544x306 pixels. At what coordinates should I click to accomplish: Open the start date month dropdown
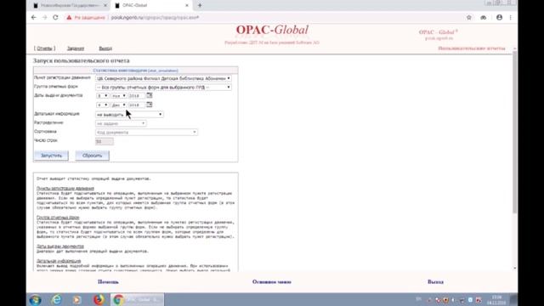point(119,95)
